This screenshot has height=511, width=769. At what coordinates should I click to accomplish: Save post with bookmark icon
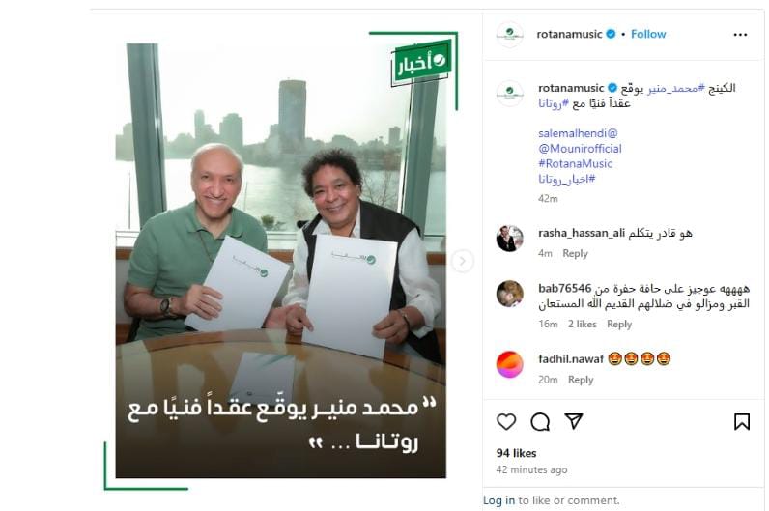742,422
